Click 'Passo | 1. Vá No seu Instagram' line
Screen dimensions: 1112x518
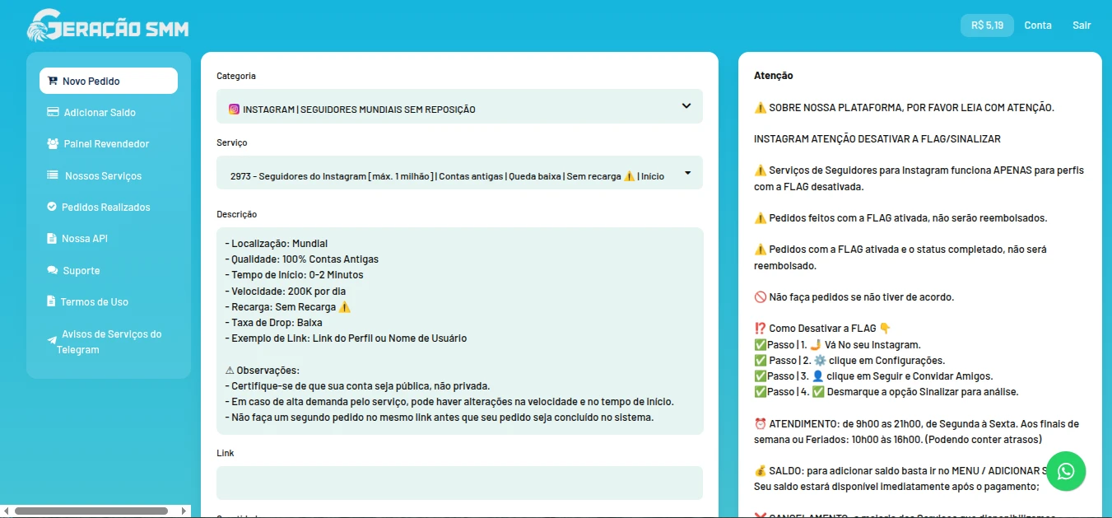pos(837,345)
